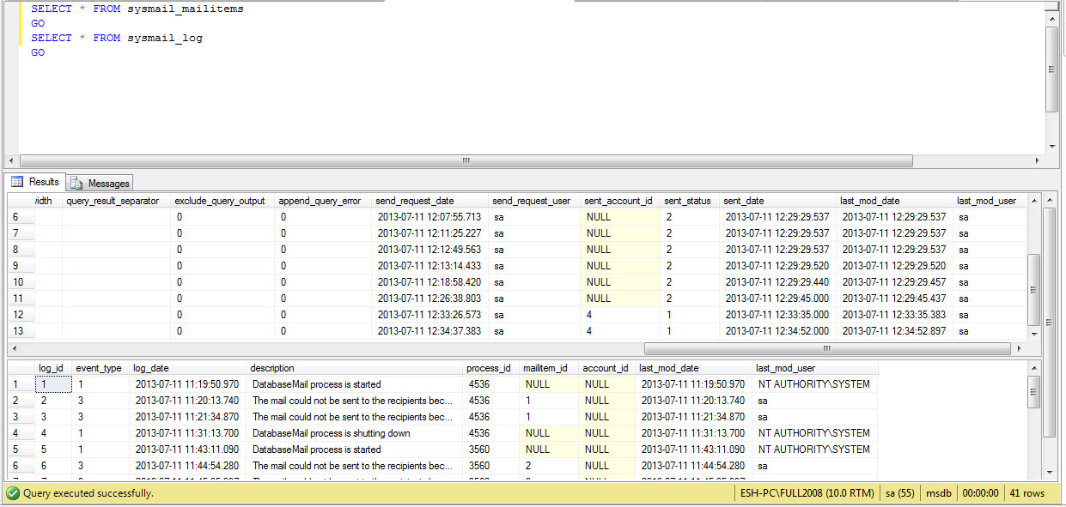Click the log grid vertical scrollbar thumb
1066x507 pixels.
click(x=1035, y=392)
